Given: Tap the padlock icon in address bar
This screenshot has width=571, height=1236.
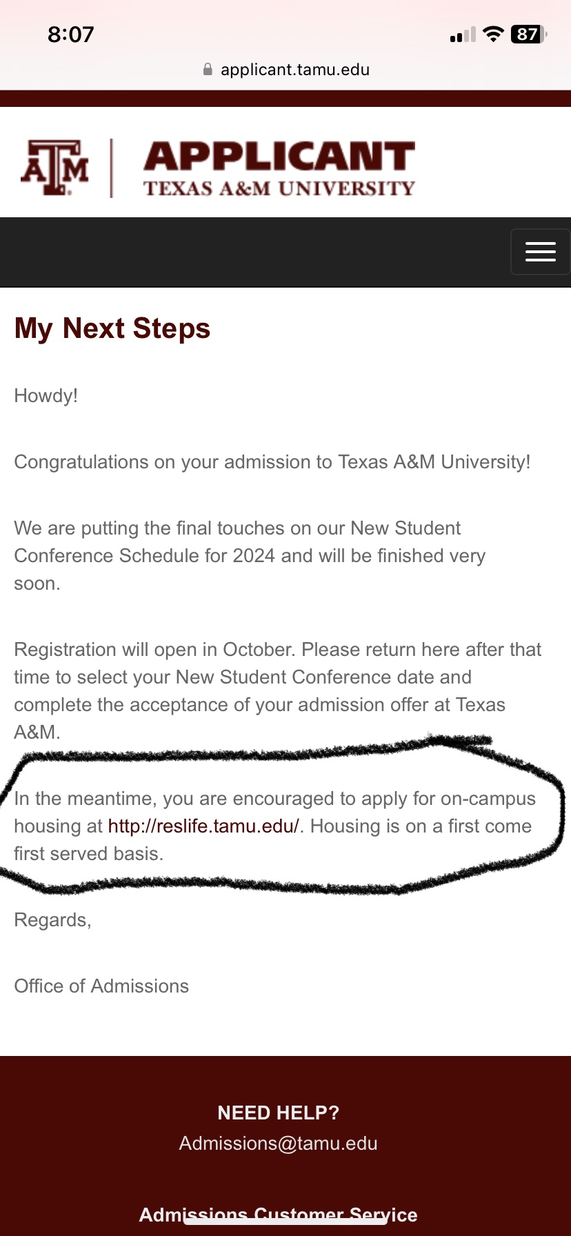Looking at the screenshot, I should click(208, 70).
